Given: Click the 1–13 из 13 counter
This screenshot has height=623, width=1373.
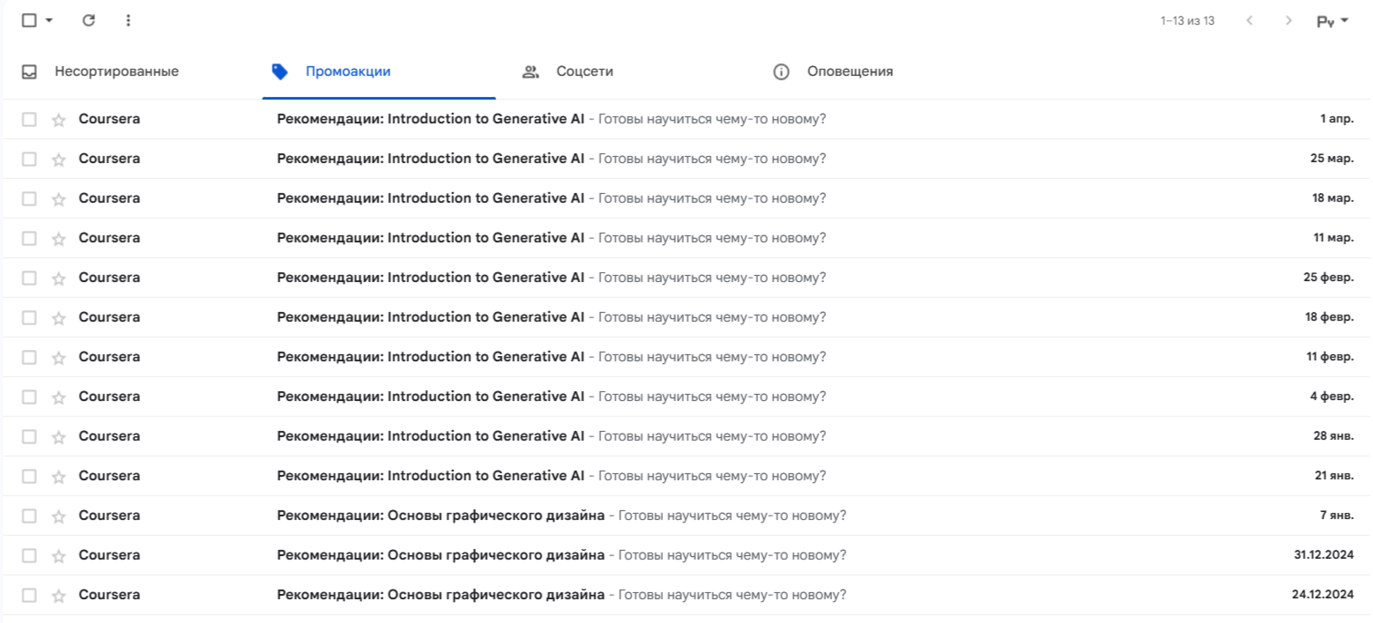Looking at the screenshot, I should click(x=1187, y=20).
